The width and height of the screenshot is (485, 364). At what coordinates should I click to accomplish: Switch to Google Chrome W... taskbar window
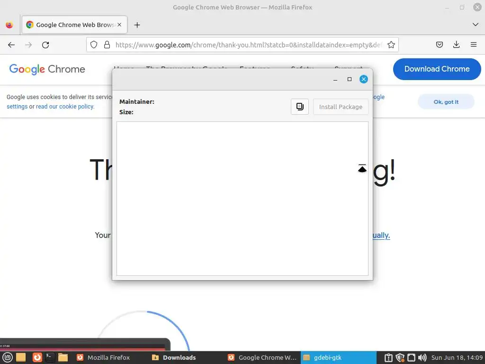tap(262, 357)
